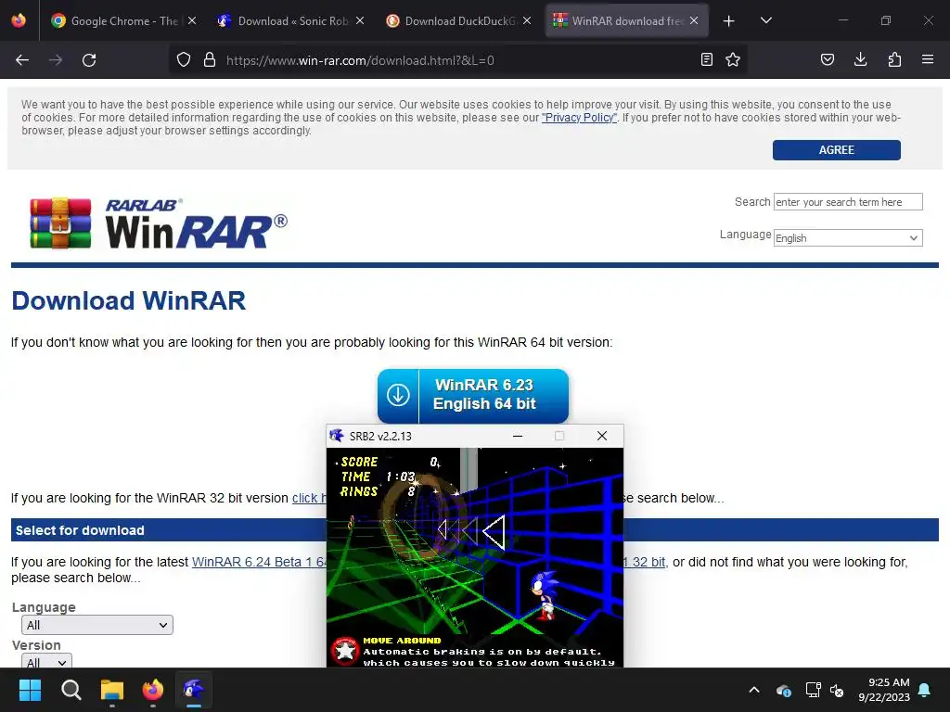Click the muted volume tray icon
This screenshot has height=712, width=950.
(837, 690)
